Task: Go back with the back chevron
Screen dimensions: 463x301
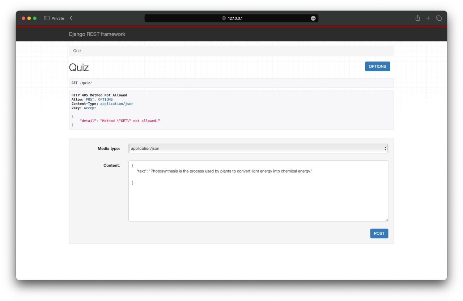Action: [x=71, y=18]
